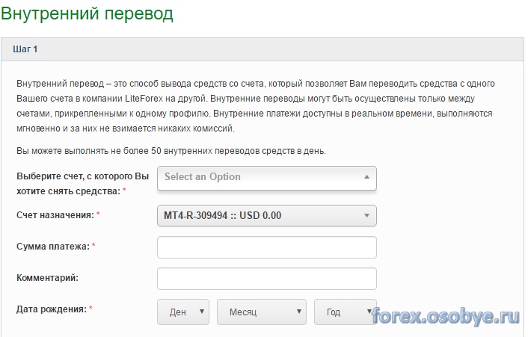Focus the Сумма платежа input field
The height and width of the screenshot is (337, 531).
pos(266,247)
